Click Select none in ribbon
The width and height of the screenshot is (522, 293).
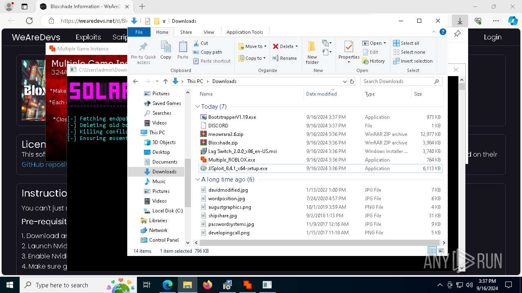pyautogui.click(x=409, y=52)
